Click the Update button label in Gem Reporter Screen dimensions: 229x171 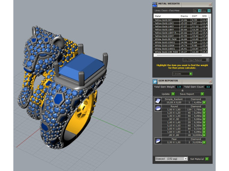click(166, 94)
